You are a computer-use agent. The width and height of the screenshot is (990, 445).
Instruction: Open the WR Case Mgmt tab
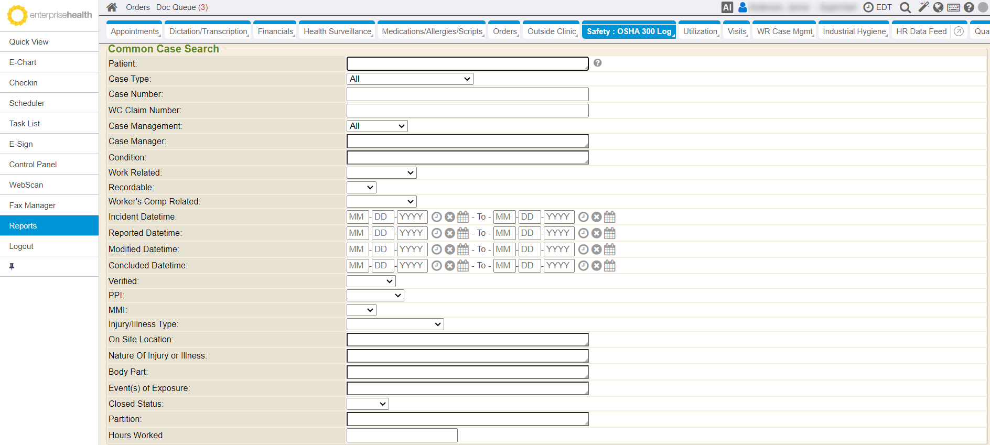[x=784, y=31]
